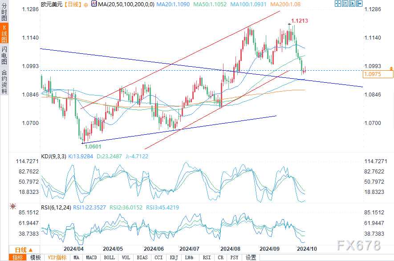This screenshot has width=394, height=261.
Task: Click the RSI panel sun settings icon
Action: click(13, 206)
